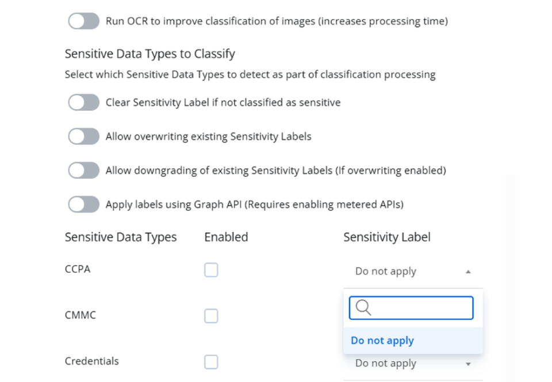The height and width of the screenshot is (382, 552).
Task: Click the search magnifier icon in the dropdown
Action: 363,307
